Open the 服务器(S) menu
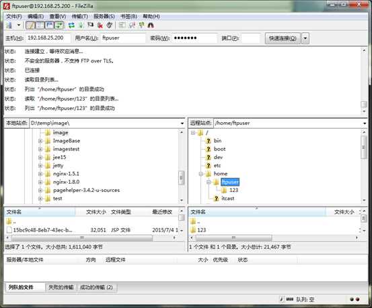 pyautogui.click(x=104, y=16)
